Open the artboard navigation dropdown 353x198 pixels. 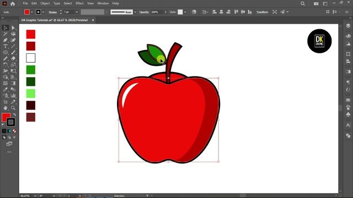coord(79,196)
